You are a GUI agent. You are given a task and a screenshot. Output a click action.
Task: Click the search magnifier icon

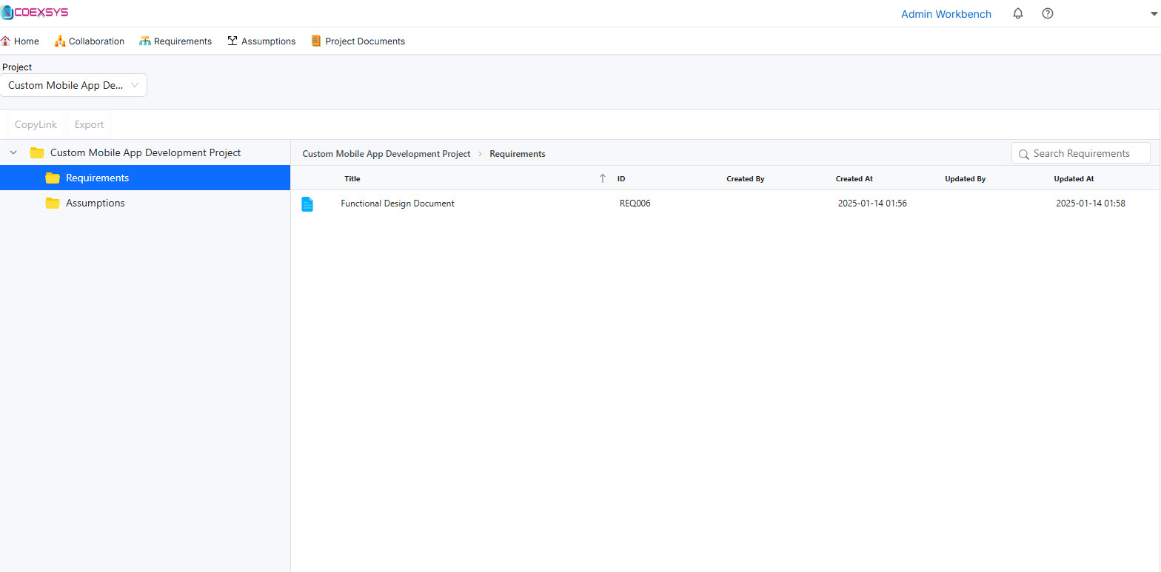click(x=1024, y=154)
